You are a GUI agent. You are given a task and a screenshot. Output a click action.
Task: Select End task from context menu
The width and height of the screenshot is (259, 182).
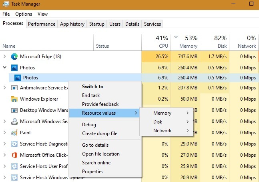(x=105, y=95)
